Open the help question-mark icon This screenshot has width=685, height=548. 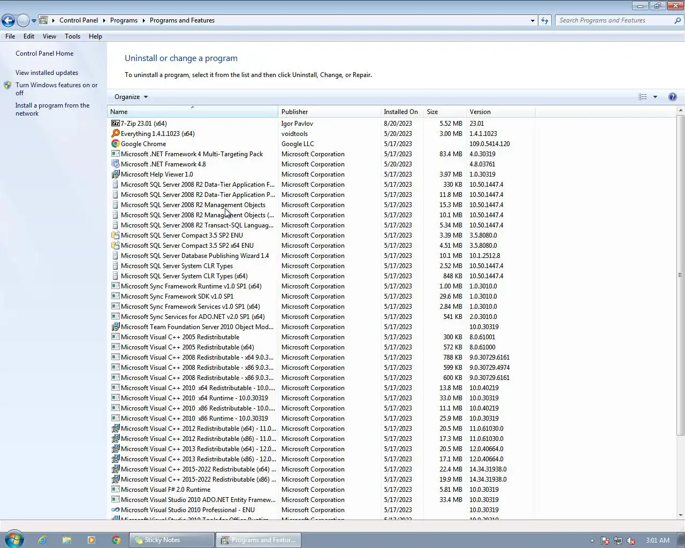click(x=673, y=97)
